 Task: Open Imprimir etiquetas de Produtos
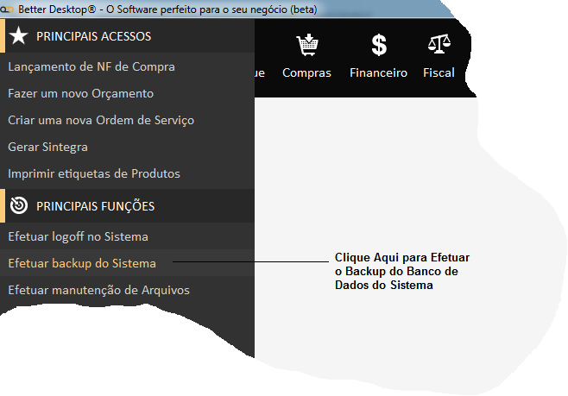pos(93,173)
